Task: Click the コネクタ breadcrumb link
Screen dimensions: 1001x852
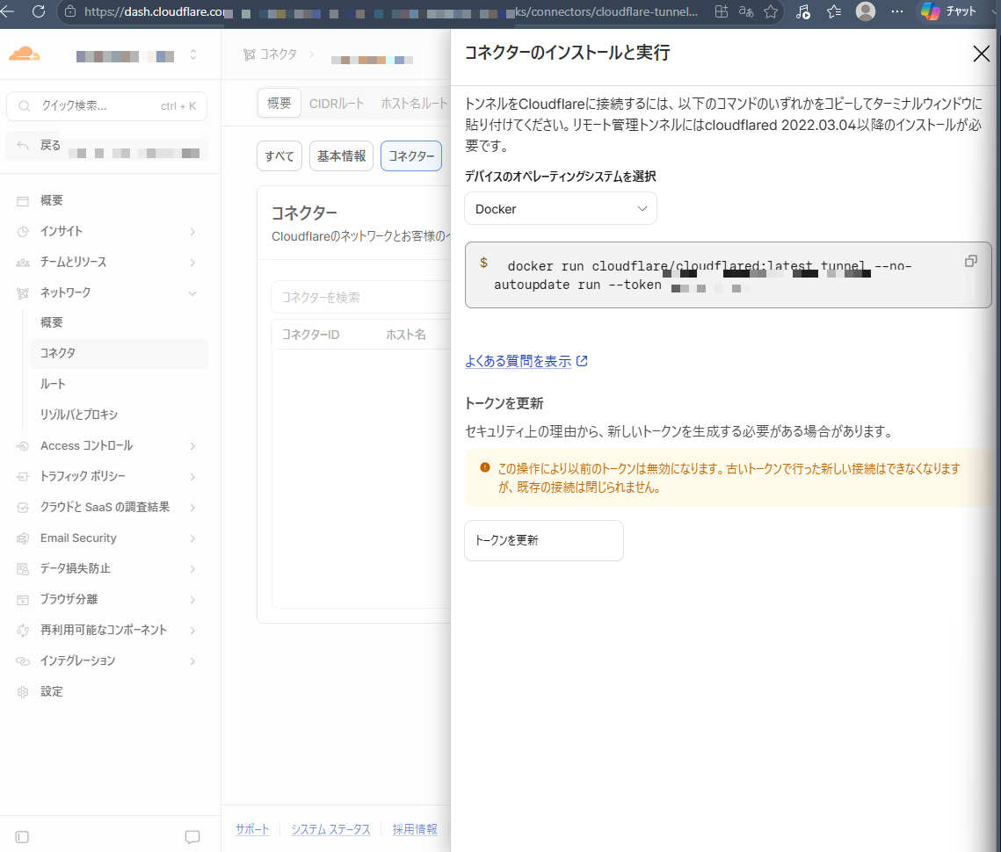Action: click(x=270, y=54)
